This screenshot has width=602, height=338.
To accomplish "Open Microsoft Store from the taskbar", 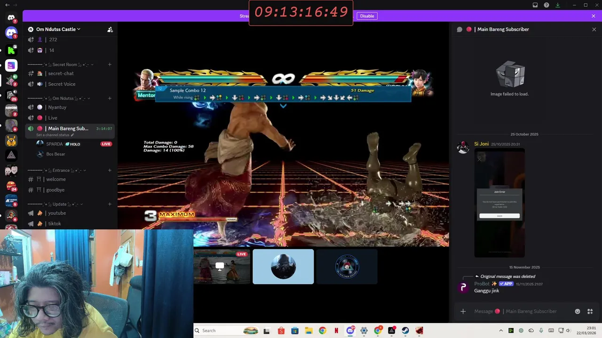I will 295,330.
